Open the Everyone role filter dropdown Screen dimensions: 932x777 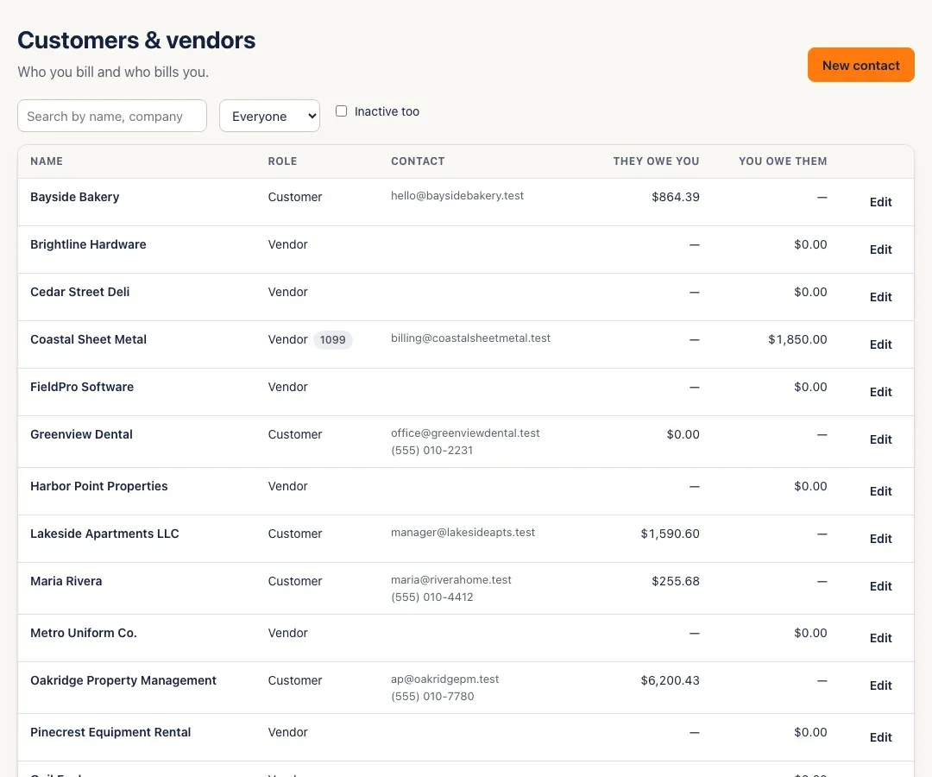[269, 116]
